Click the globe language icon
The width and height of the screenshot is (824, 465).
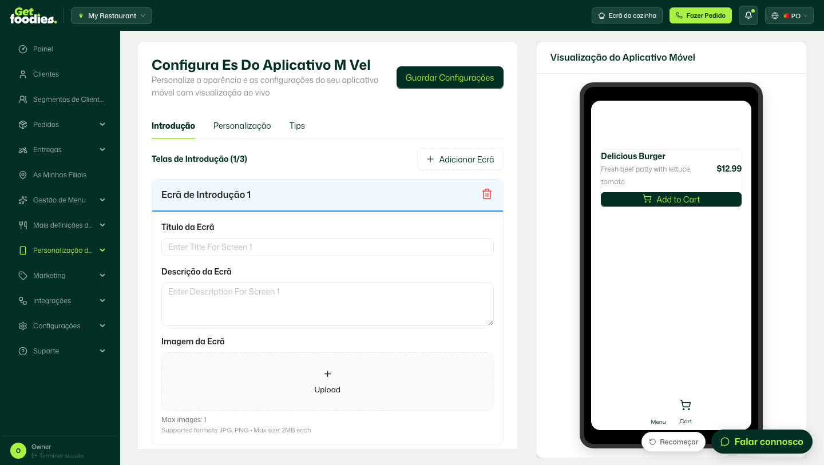coord(775,16)
